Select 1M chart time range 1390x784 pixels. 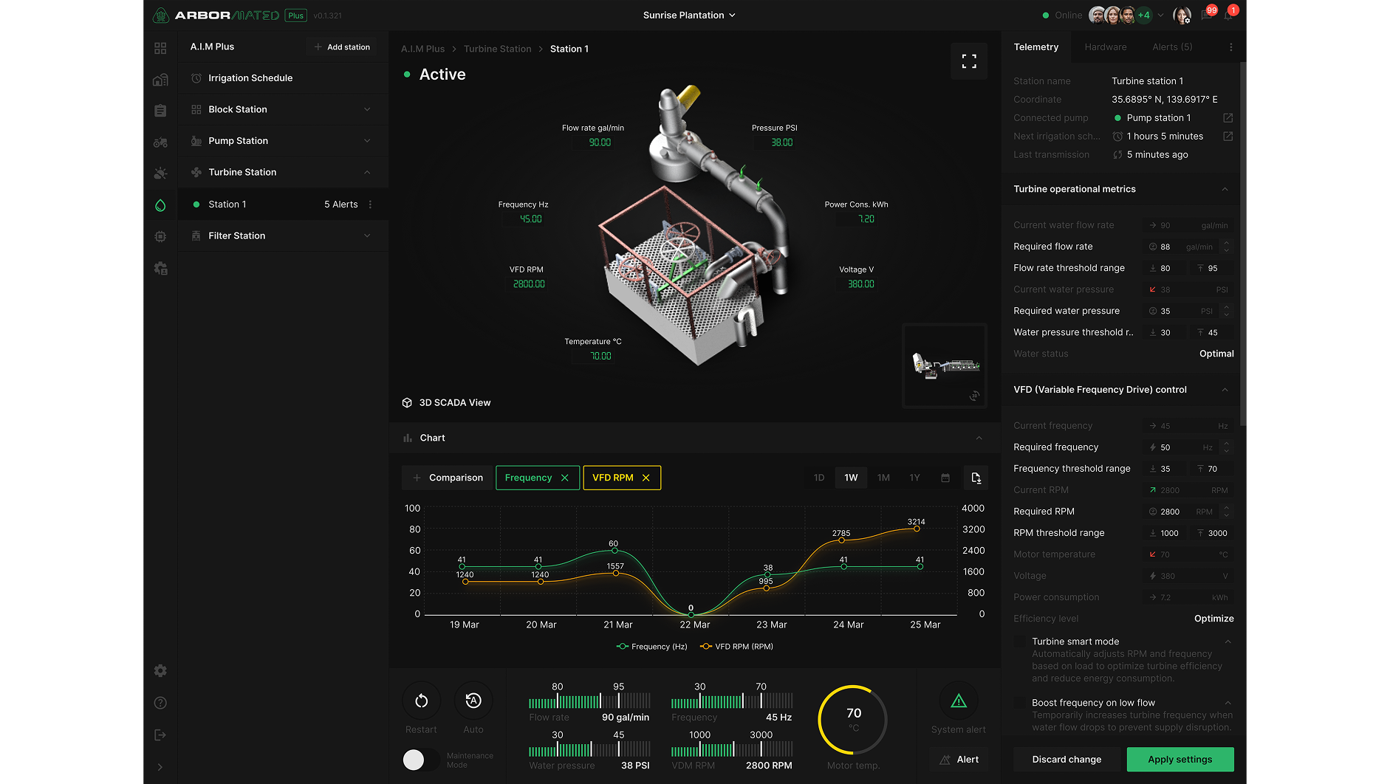tap(883, 478)
